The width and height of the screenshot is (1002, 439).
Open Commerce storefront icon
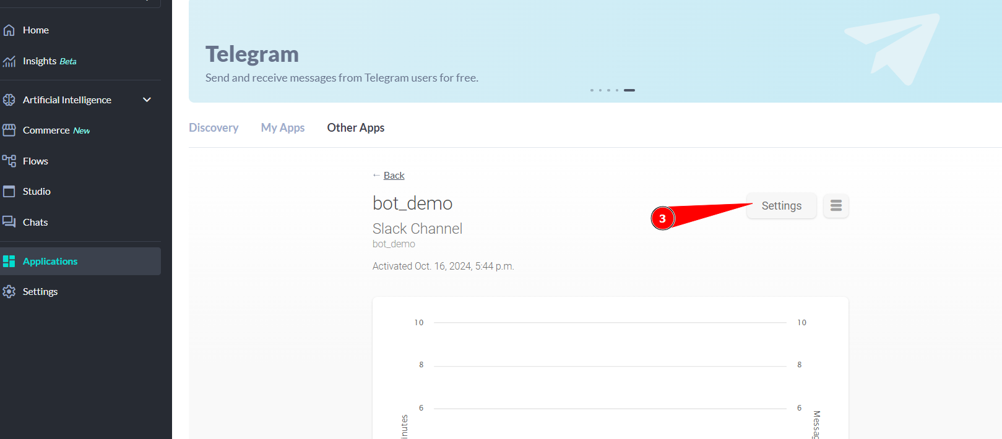coord(9,130)
